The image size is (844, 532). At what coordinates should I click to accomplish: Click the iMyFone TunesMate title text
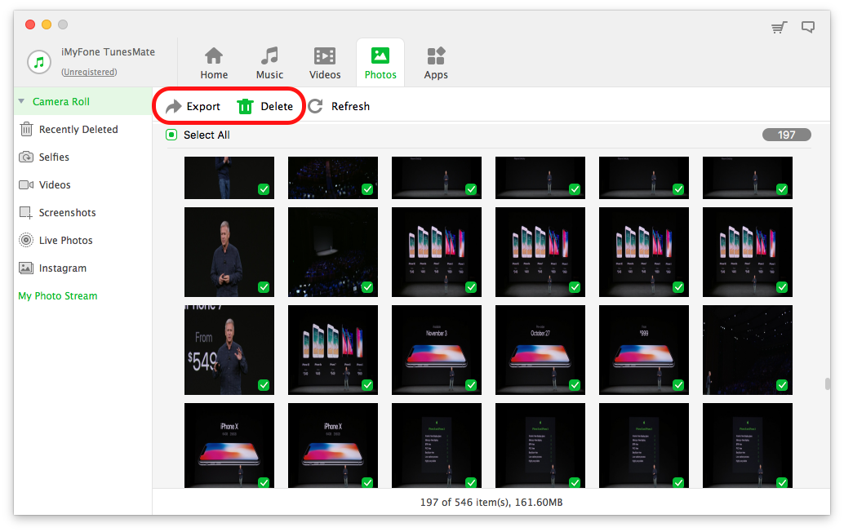tap(109, 52)
